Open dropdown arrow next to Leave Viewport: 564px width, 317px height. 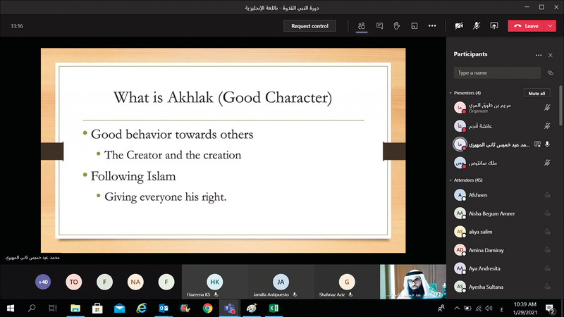[551, 26]
